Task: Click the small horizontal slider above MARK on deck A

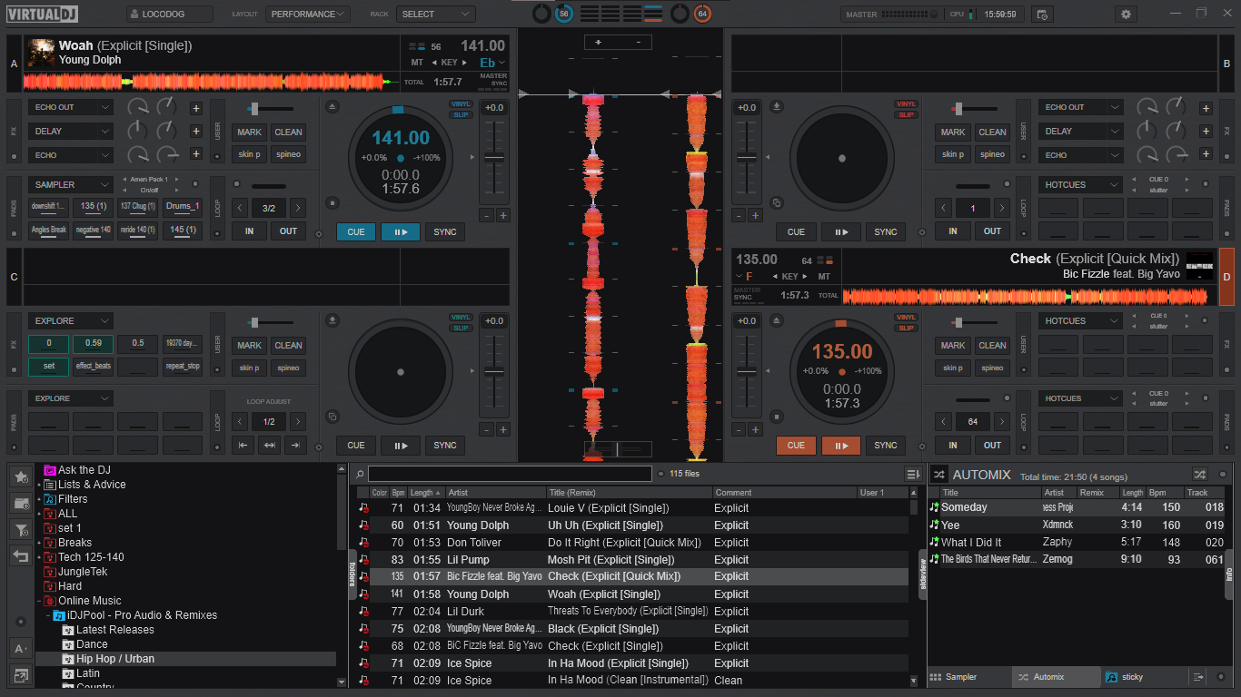Action: [x=269, y=108]
